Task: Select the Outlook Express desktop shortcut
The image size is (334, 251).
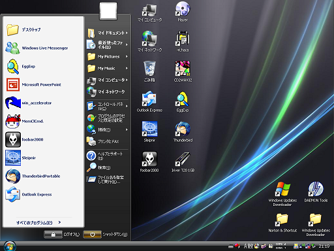Action: tap(149, 102)
